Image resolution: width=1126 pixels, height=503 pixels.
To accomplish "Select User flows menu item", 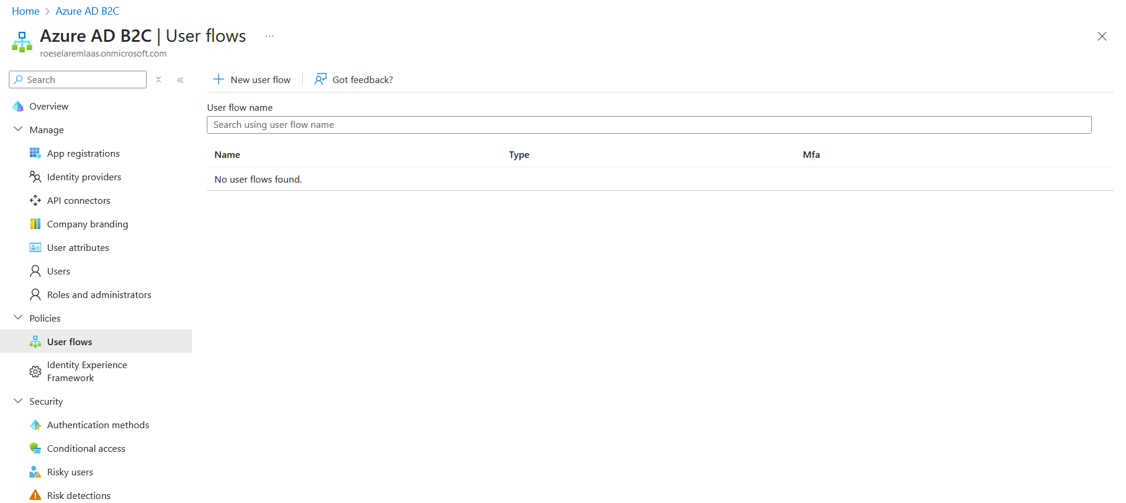I will (96, 342).
